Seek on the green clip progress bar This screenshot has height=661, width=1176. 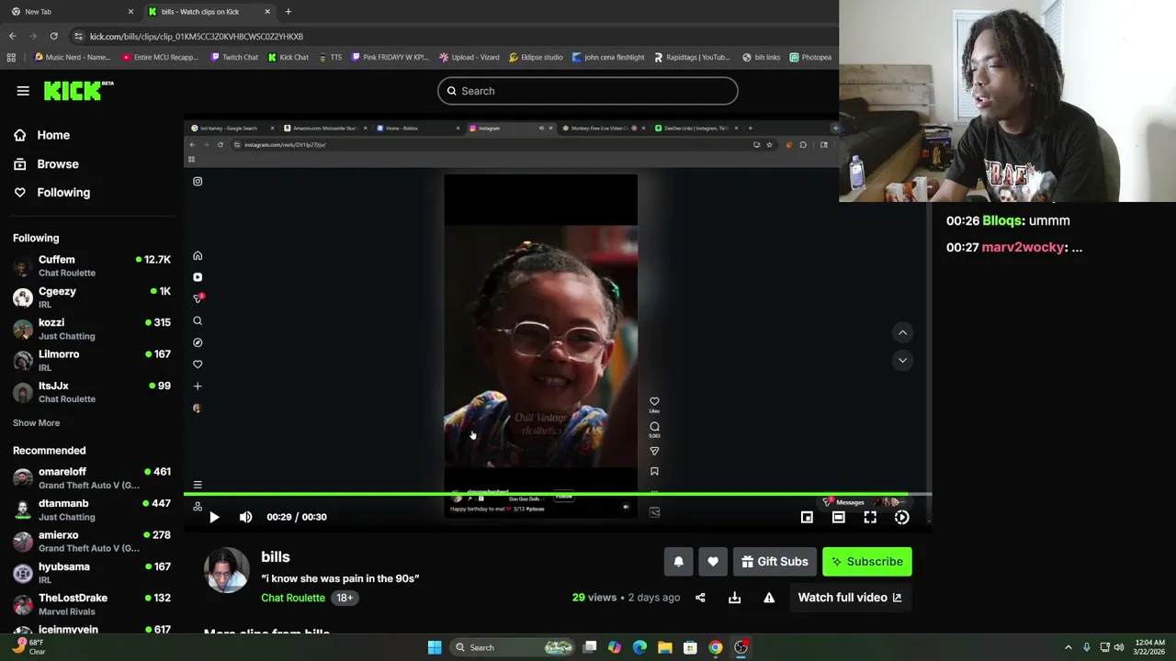[558, 494]
